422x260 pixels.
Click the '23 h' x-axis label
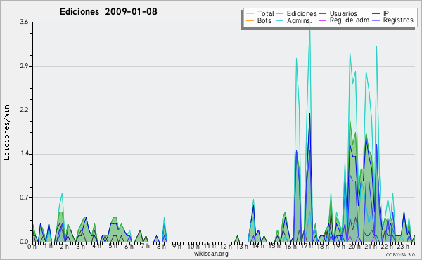tap(404, 247)
